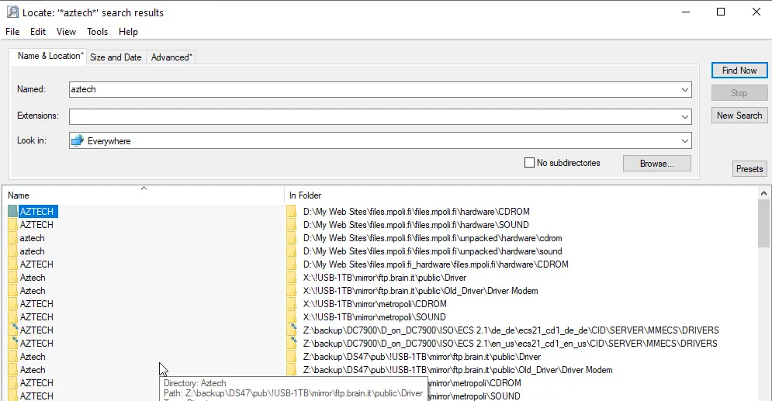The height and width of the screenshot is (401, 772).
Task: Switch to the Advanced tab
Action: click(x=171, y=57)
